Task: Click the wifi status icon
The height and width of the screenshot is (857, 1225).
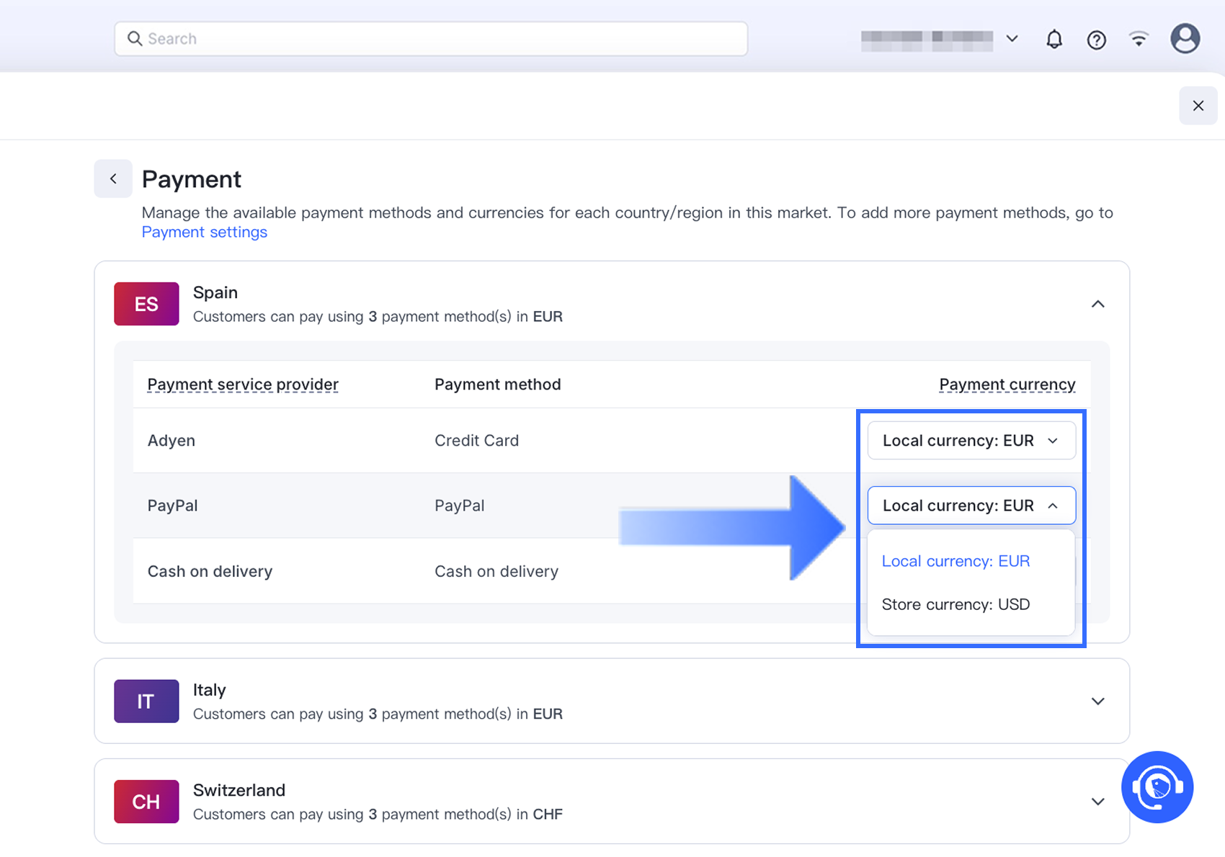Action: [1139, 39]
